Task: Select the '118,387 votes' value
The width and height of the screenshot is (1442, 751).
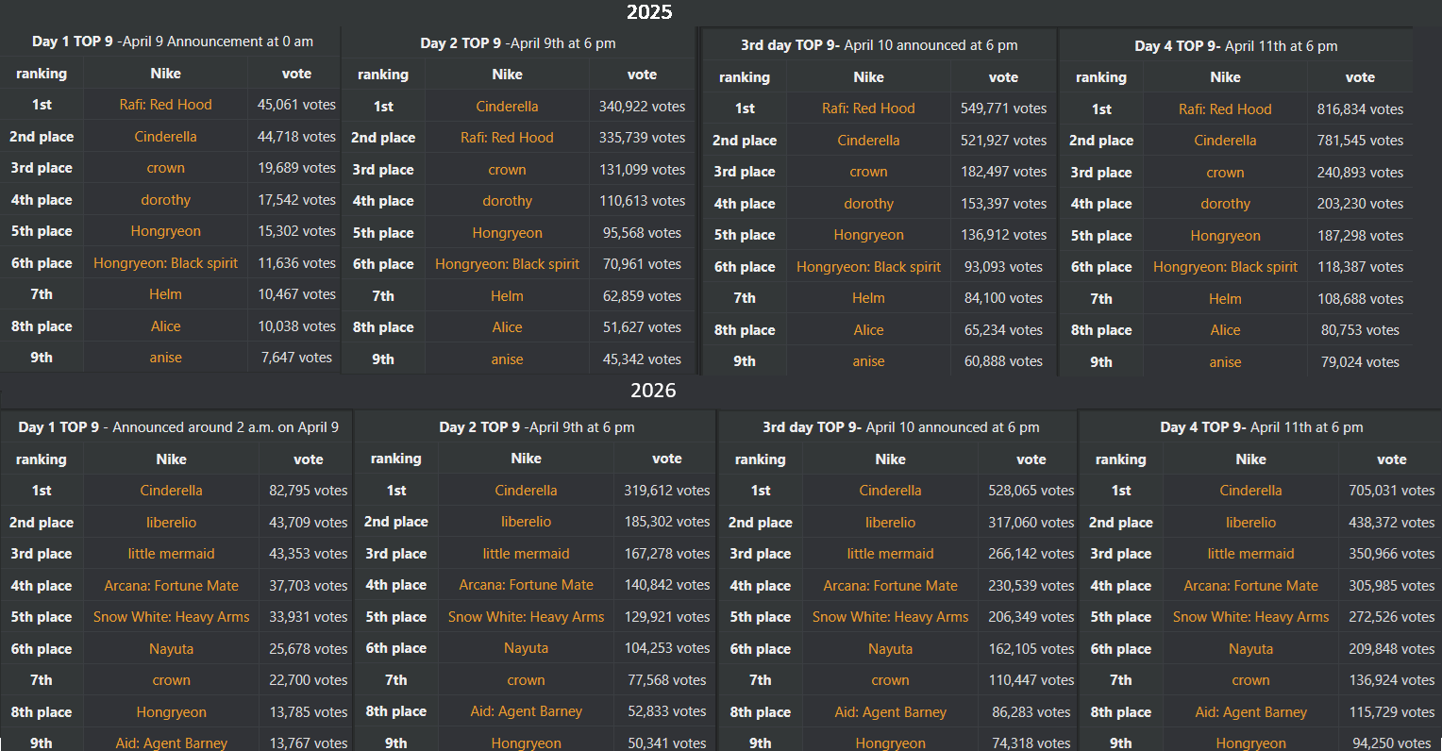Action: click(x=1360, y=267)
